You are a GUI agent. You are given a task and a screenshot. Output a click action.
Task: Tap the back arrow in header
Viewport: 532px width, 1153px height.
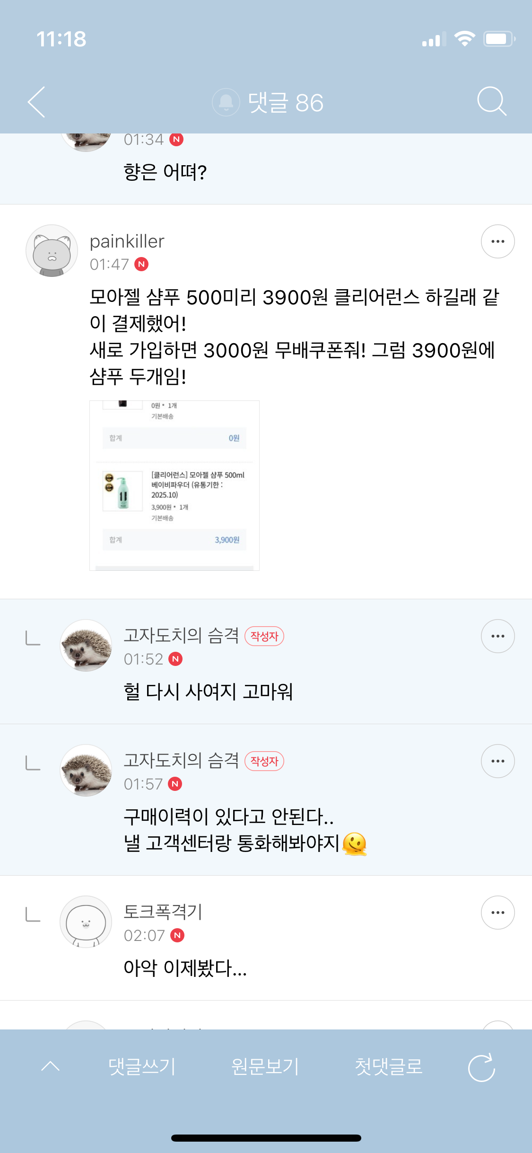click(x=37, y=102)
